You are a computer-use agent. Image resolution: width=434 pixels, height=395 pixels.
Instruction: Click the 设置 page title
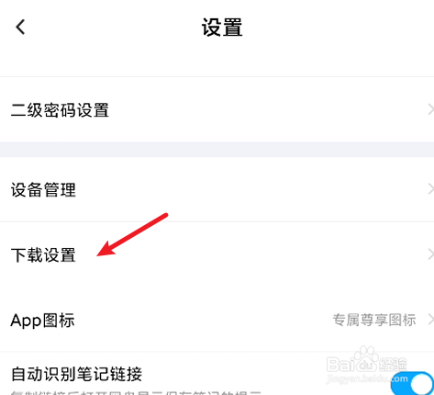(x=222, y=28)
